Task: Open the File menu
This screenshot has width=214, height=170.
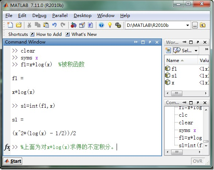Action: [9, 16]
